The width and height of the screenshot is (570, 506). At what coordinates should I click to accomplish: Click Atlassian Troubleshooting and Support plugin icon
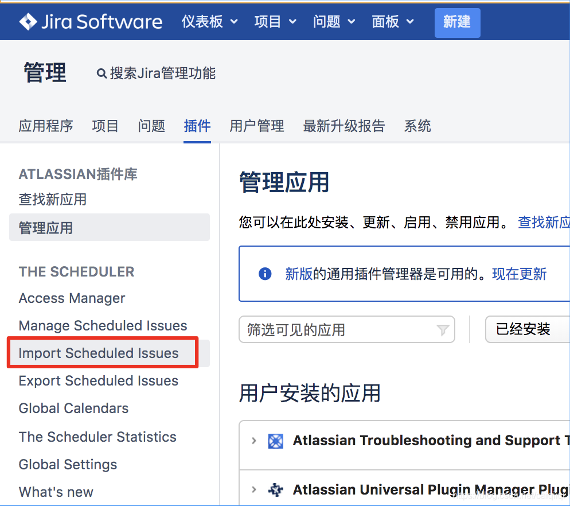pyautogui.click(x=276, y=441)
